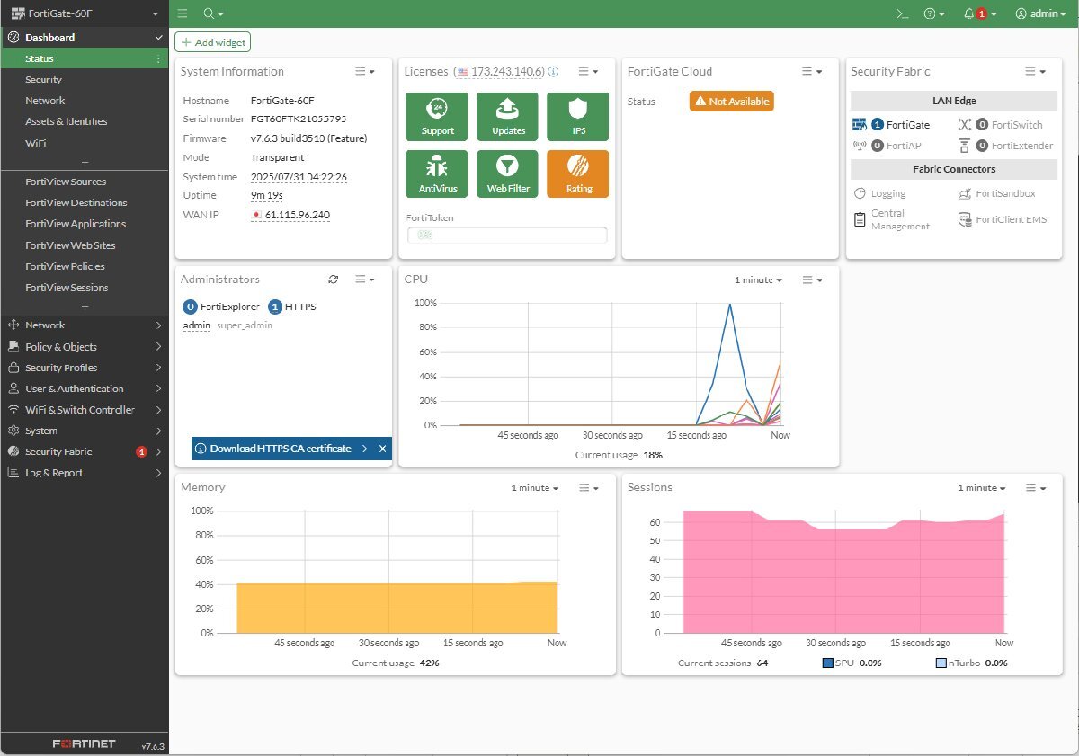Open the help question mark menu

931,13
